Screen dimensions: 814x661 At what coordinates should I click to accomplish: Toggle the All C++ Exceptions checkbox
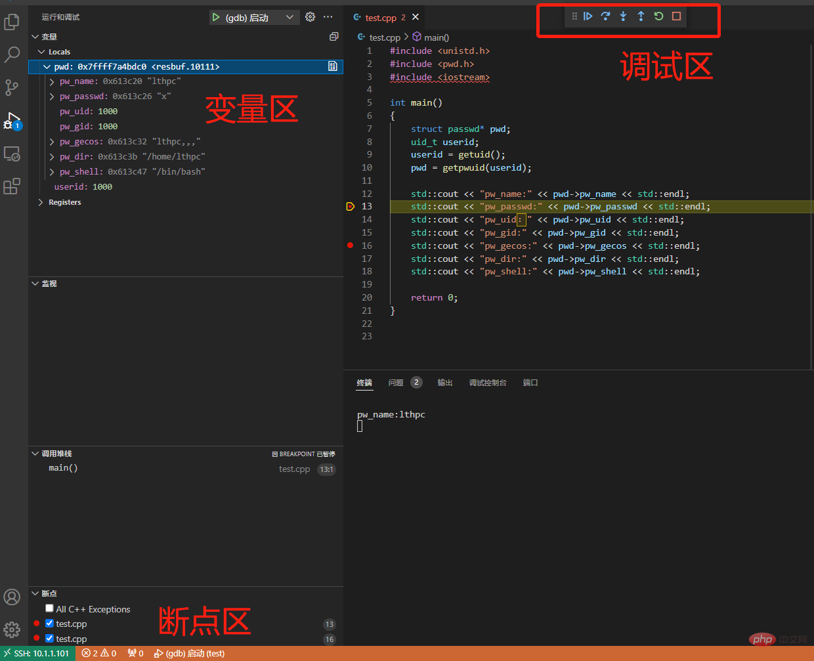tap(49, 608)
